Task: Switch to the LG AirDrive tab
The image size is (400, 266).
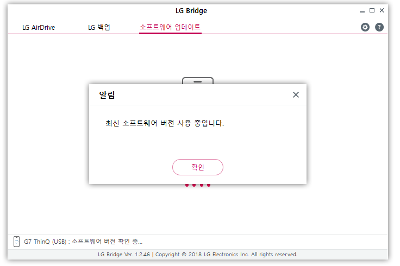Action: (x=39, y=27)
